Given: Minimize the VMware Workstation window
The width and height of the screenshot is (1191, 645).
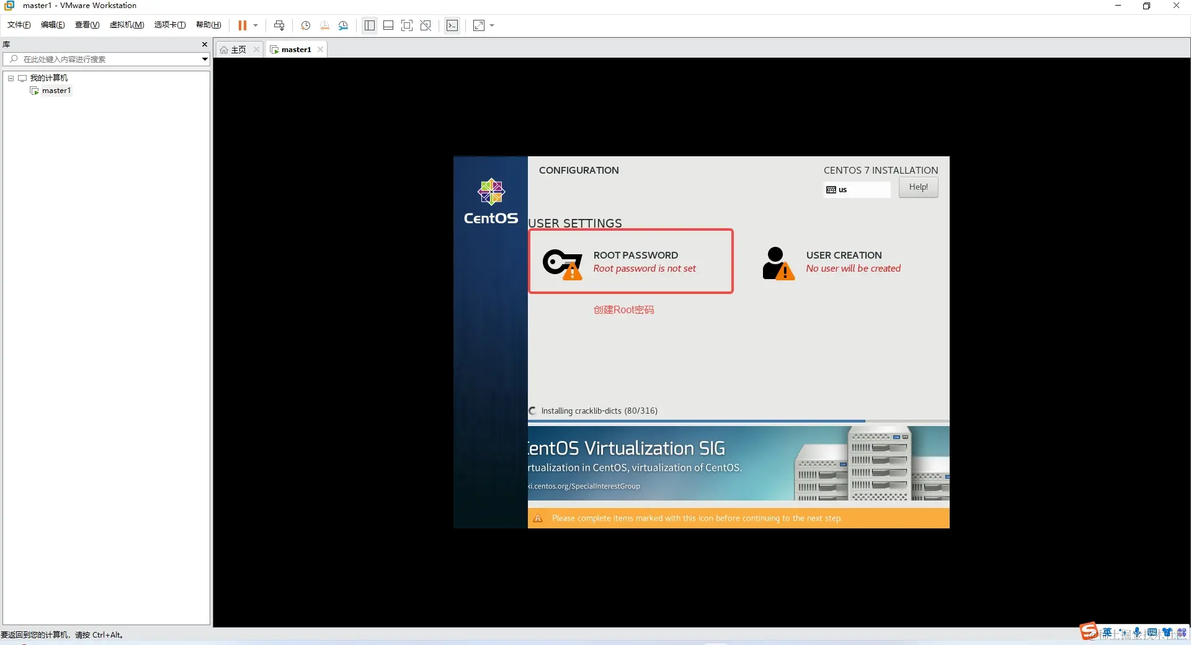Looking at the screenshot, I should (x=1118, y=6).
